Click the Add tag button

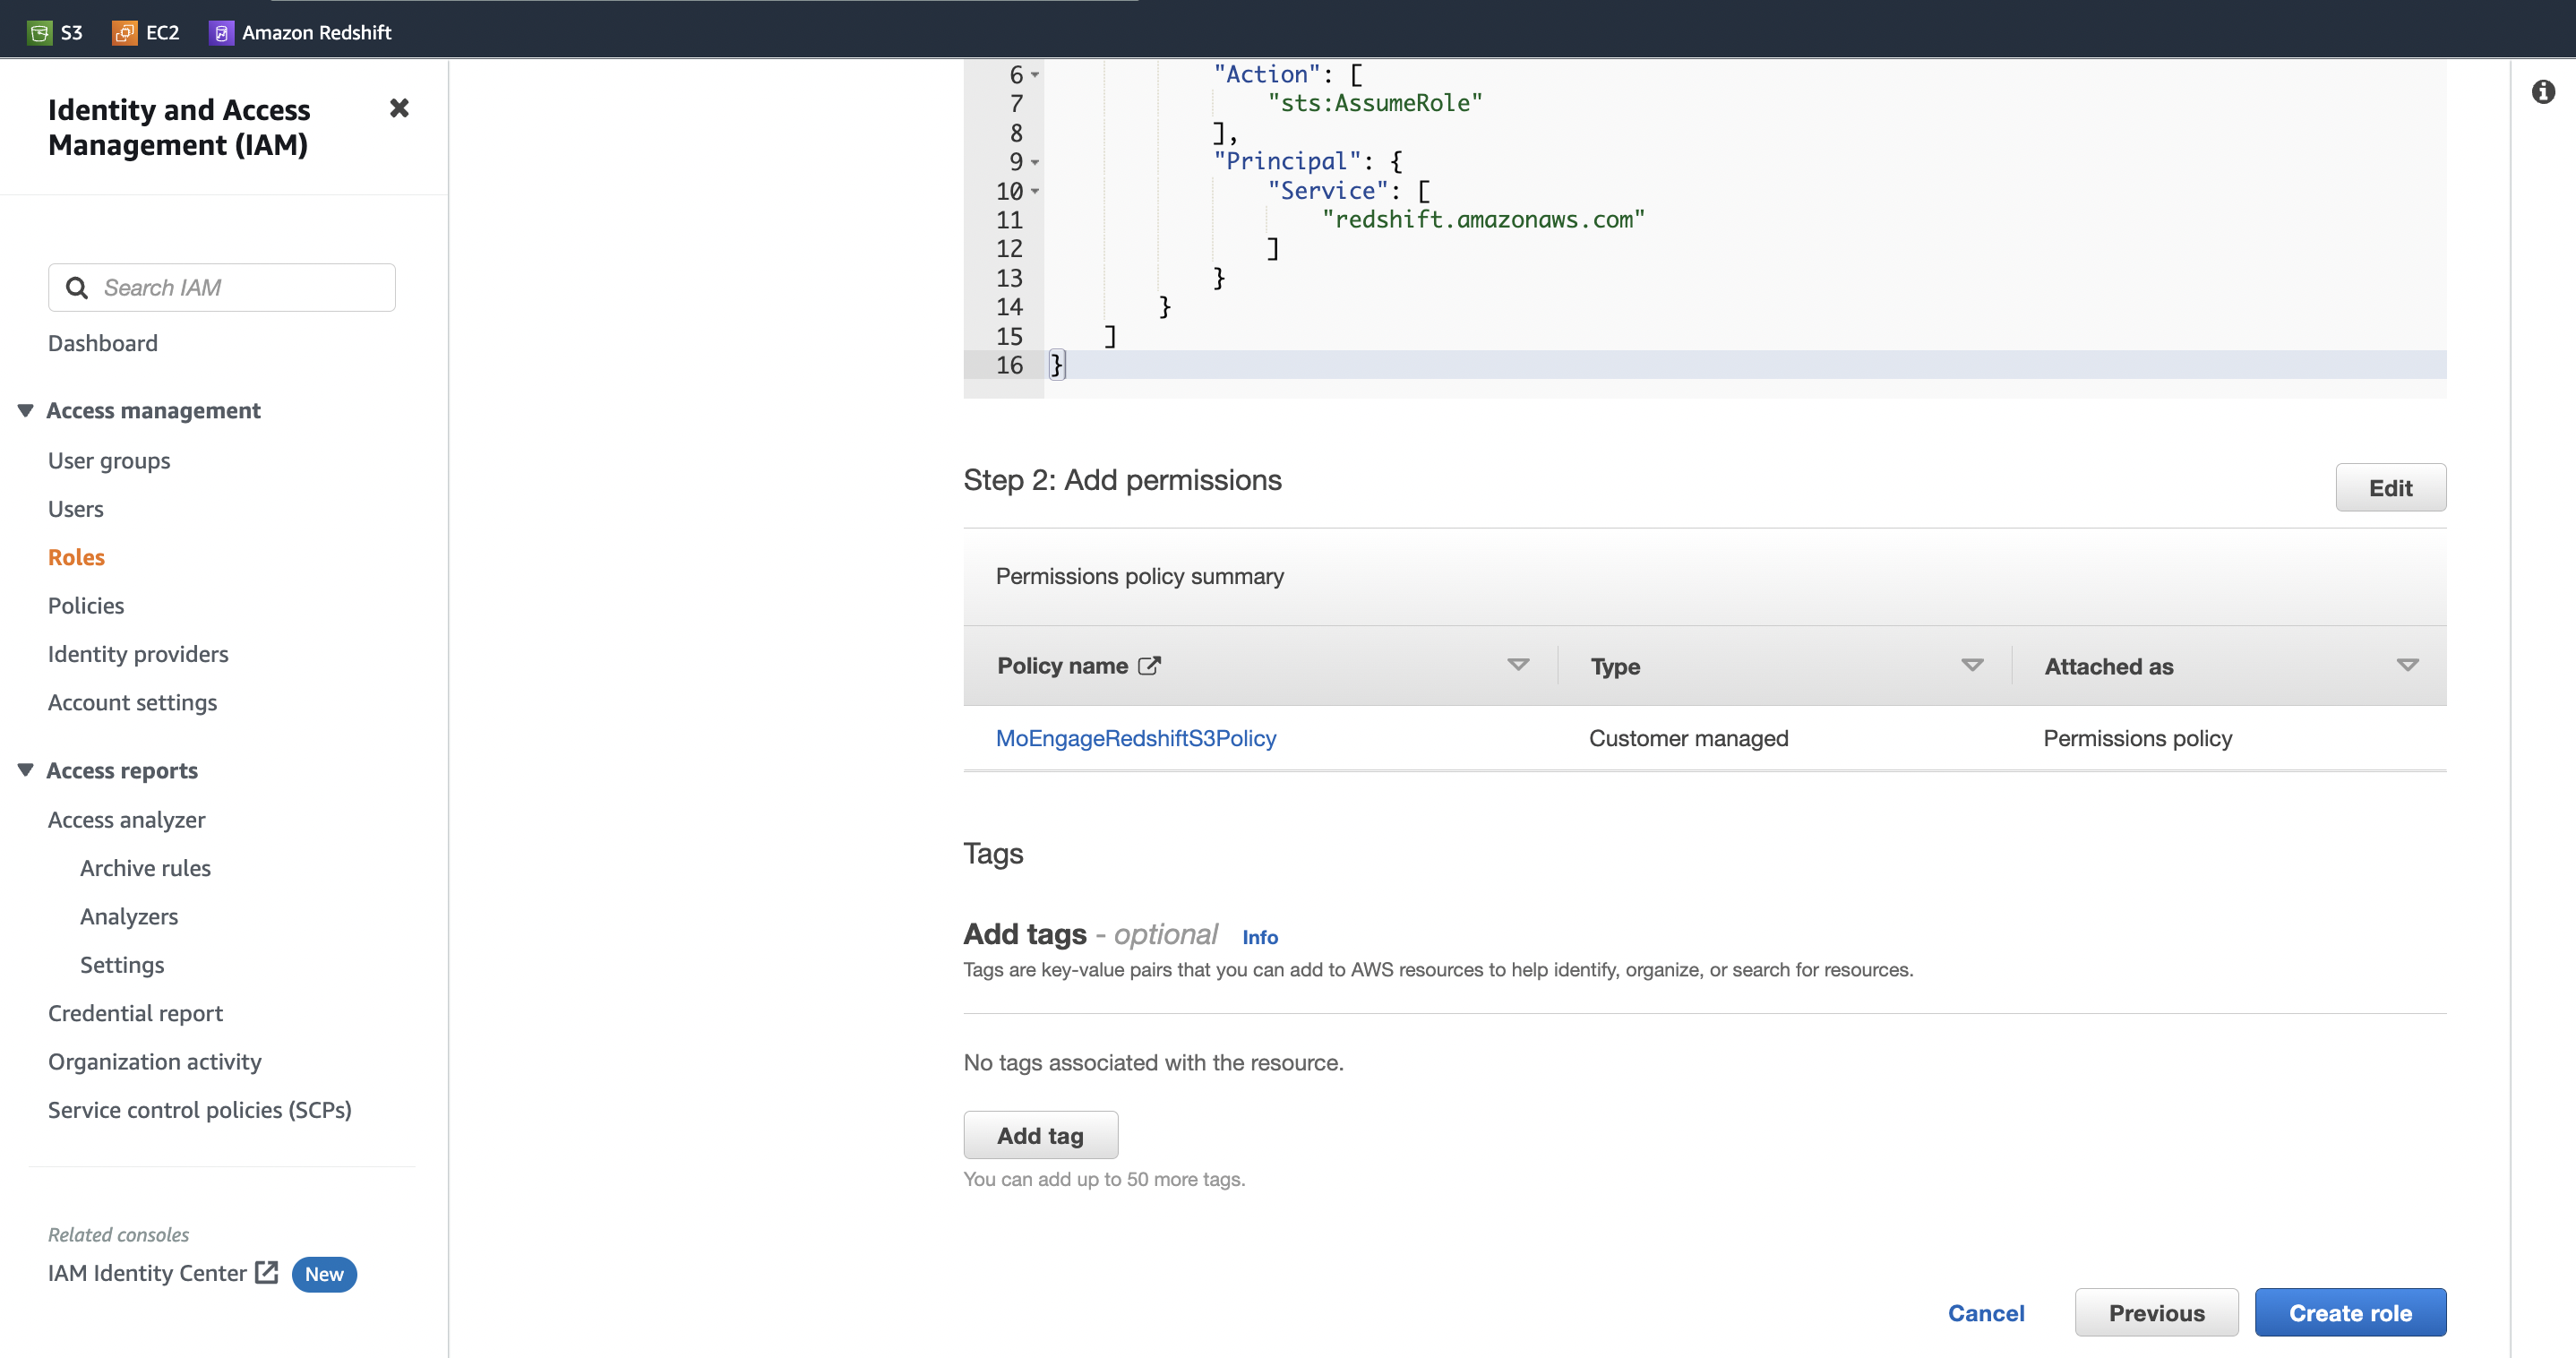pyautogui.click(x=1040, y=1135)
